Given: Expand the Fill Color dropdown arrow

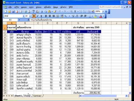Looking at the screenshot, I should (x=98, y=16).
